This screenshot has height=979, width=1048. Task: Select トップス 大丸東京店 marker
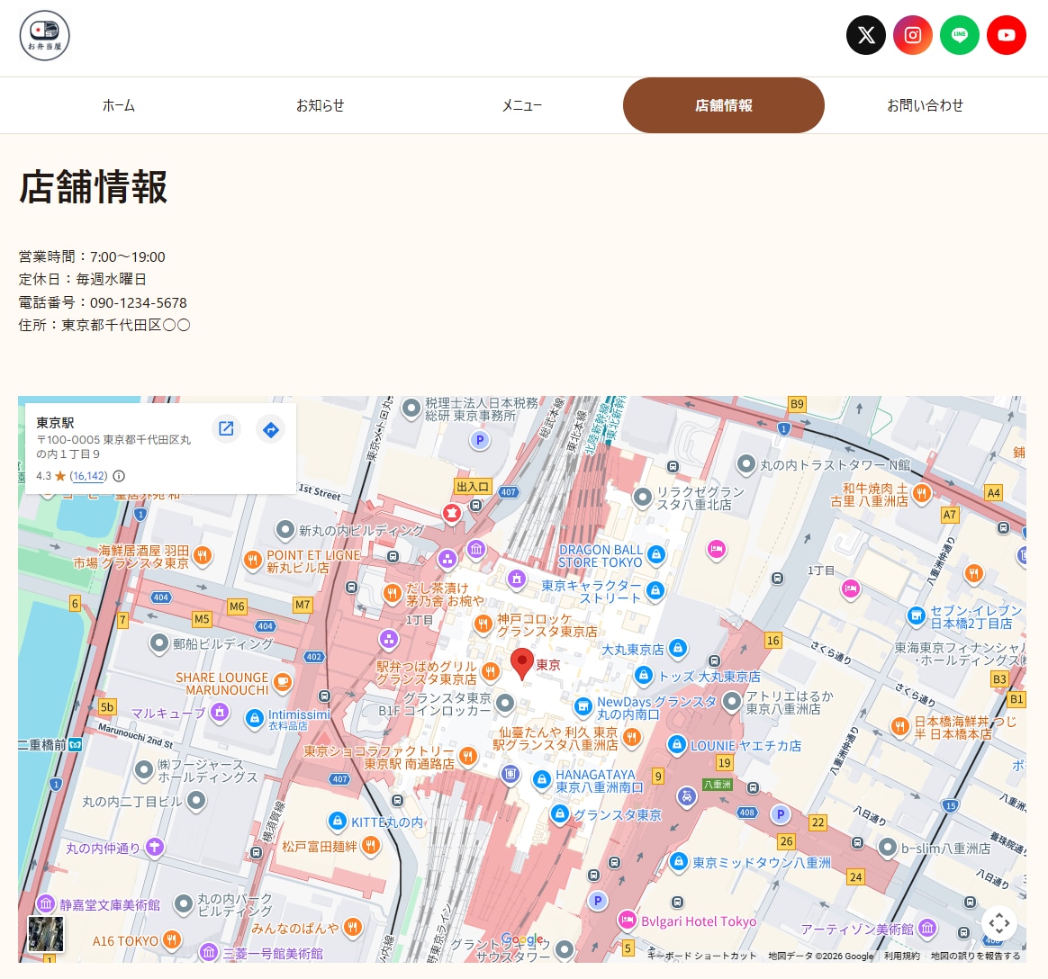(644, 676)
